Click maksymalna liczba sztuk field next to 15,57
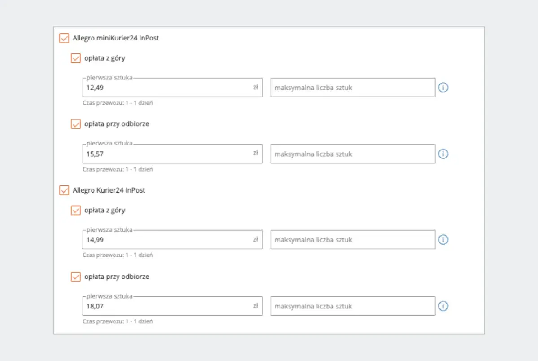This screenshot has height=361, width=538. pos(353,154)
